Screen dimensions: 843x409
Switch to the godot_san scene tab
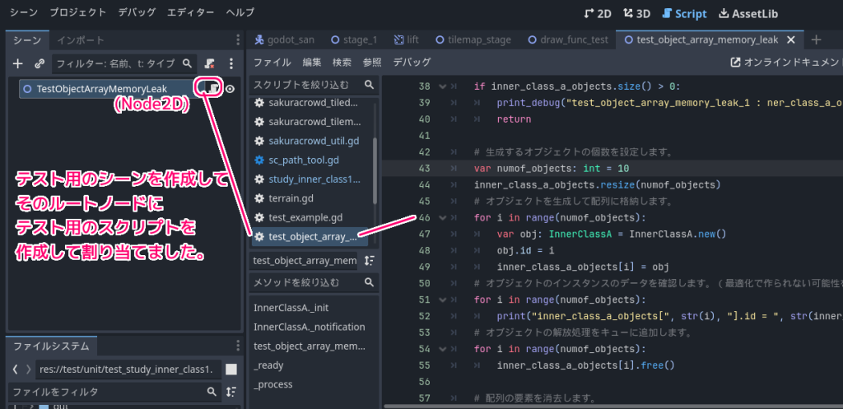click(285, 40)
